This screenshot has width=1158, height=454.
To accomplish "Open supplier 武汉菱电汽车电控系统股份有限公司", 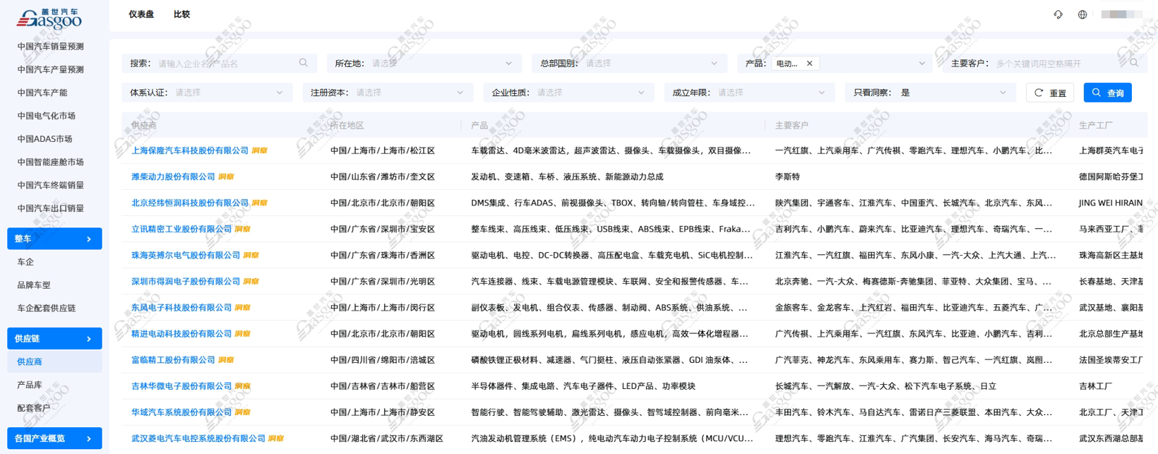I will [198, 438].
